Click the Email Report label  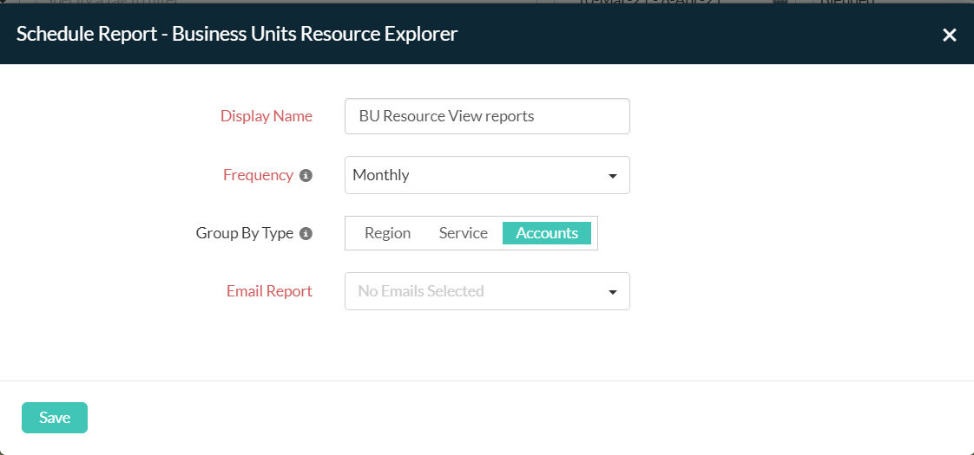270,290
